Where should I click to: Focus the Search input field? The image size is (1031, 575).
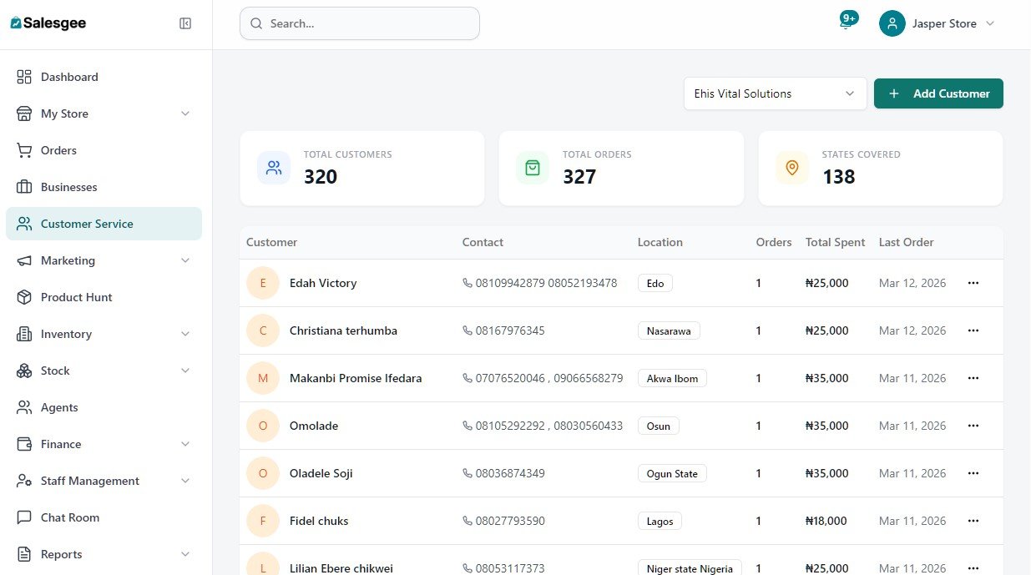(x=367, y=23)
